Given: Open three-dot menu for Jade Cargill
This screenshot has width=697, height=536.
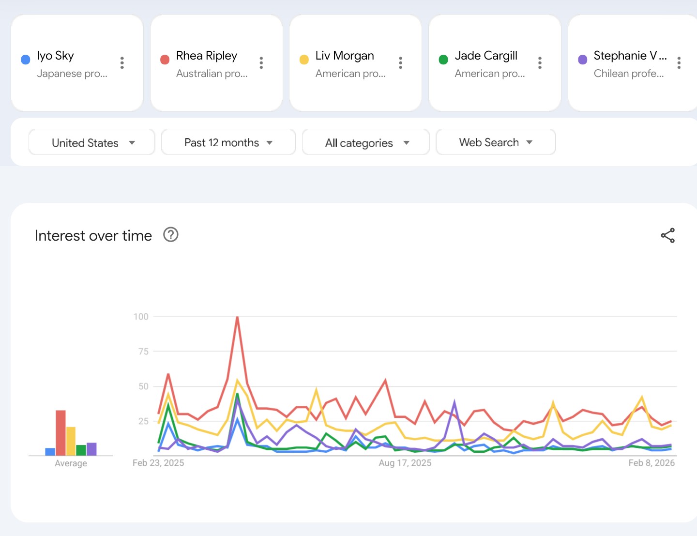Looking at the screenshot, I should click(x=540, y=62).
